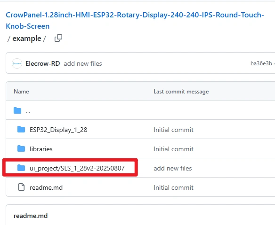Screen dimensions: 275x225
Task: Open 'add new files' commit for ui_project row
Action: pyautogui.click(x=173, y=168)
